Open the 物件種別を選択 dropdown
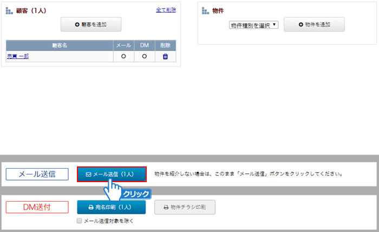This screenshot has height=232, width=379. coord(253,25)
